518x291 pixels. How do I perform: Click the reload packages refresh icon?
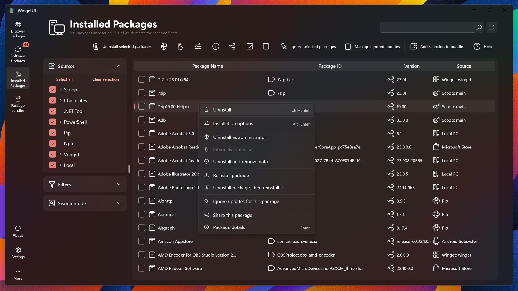tap(491, 27)
